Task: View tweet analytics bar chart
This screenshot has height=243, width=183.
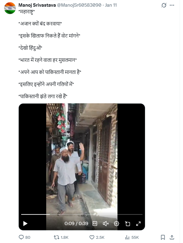Action: [x=127, y=237]
